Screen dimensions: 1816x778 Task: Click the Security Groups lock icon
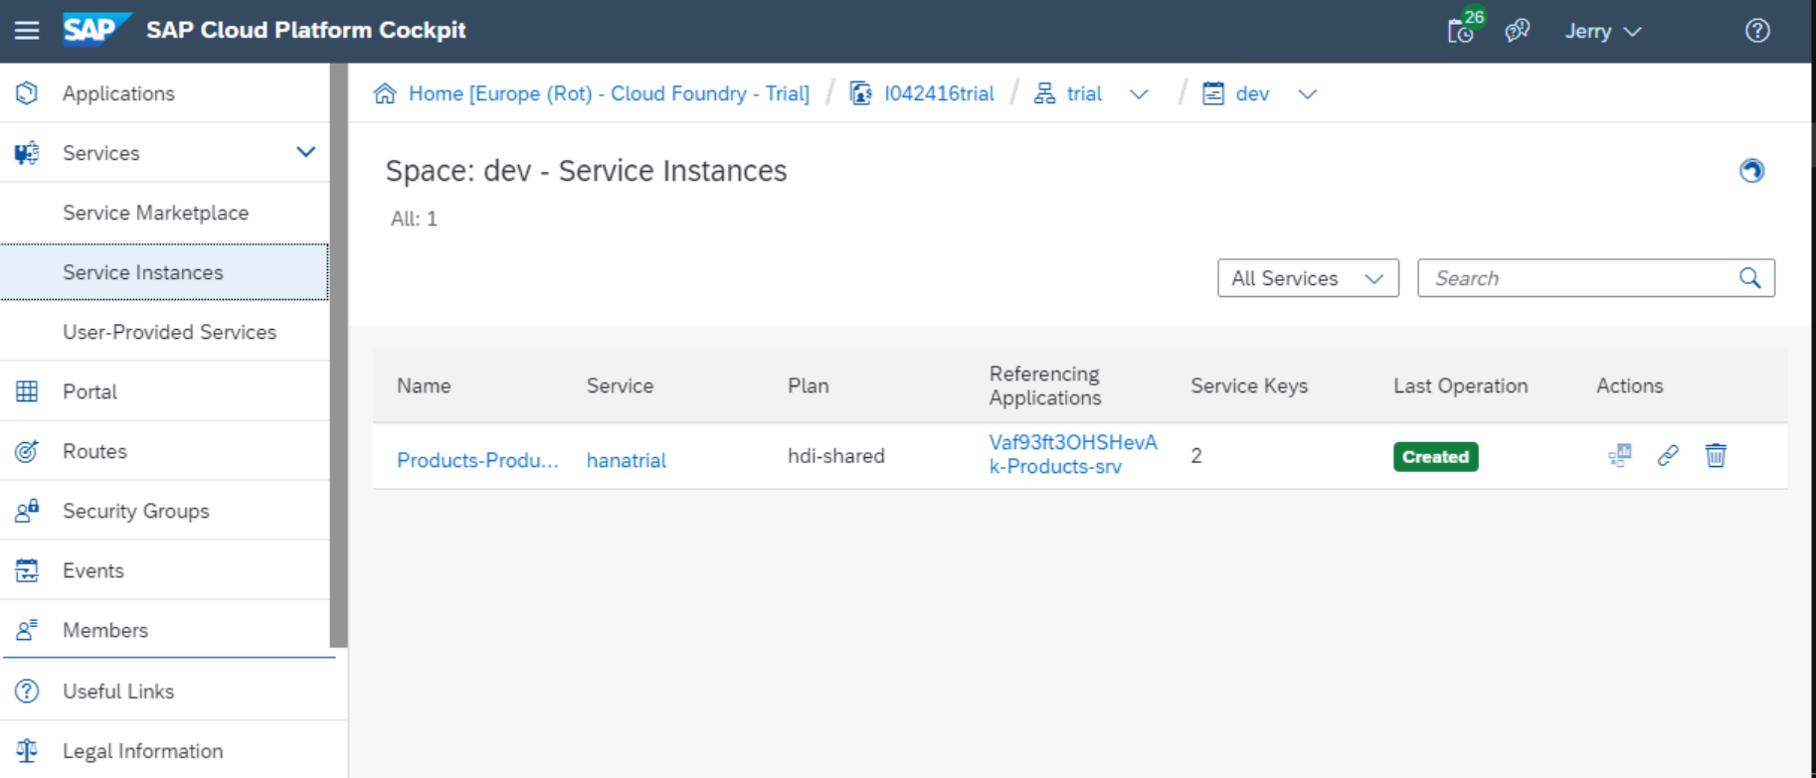(27, 511)
